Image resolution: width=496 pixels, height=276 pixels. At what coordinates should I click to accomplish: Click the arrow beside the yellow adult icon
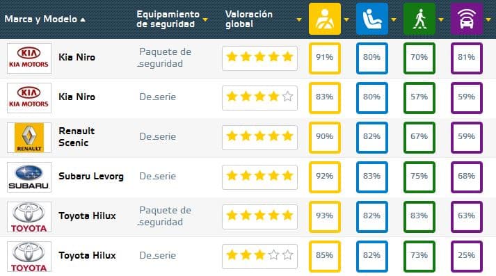point(346,19)
